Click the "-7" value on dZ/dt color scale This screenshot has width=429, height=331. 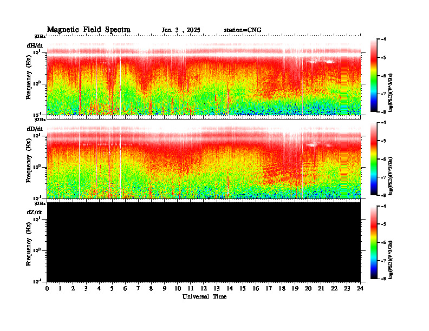point(384,261)
